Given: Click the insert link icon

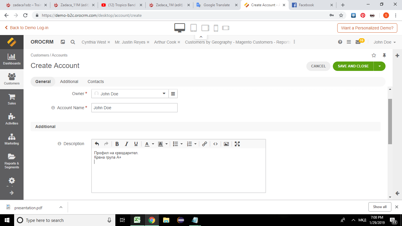Looking at the screenshot, I should [205, 144].
